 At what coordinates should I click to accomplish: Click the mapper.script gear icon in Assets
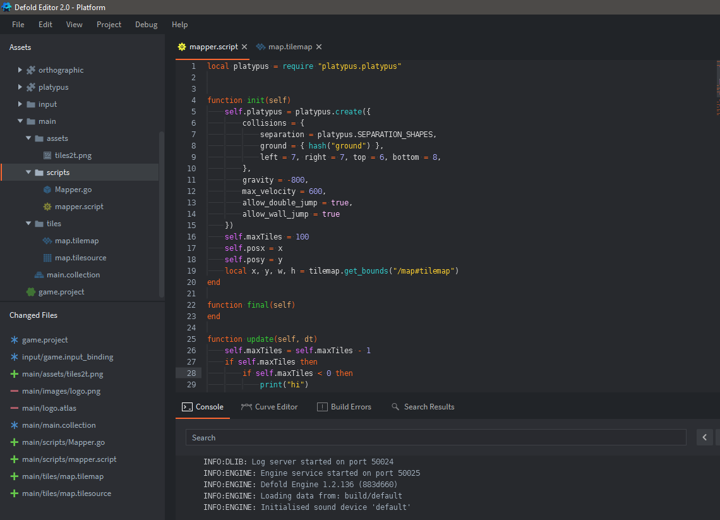click(47, 207)
